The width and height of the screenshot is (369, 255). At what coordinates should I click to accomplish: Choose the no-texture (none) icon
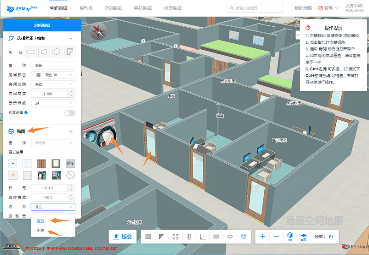click(71, 175)
